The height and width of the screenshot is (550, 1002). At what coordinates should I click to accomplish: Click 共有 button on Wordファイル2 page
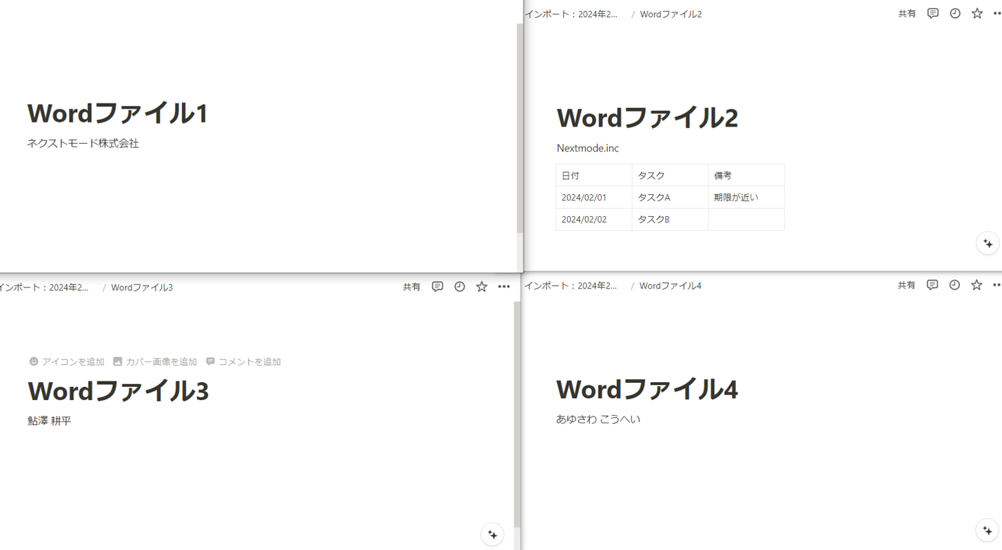[x=906, y=13]
